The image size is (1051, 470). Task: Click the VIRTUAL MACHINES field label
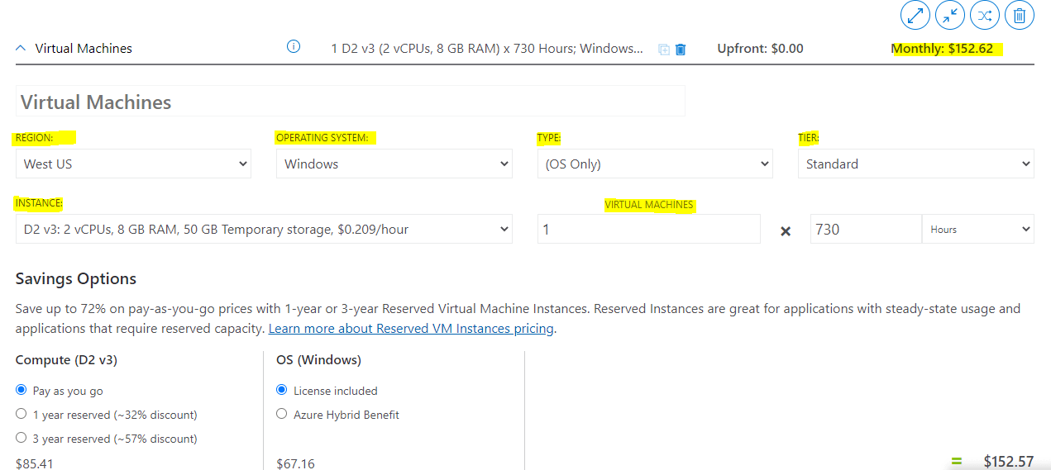(649, 205)
